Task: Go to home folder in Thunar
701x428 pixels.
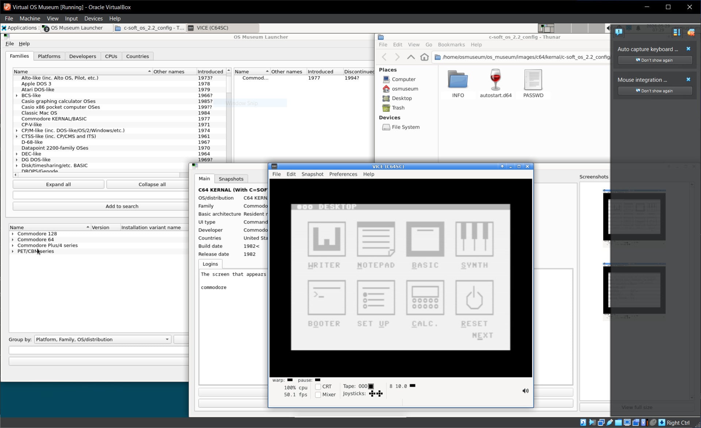Action: click(x=424, y=57)
